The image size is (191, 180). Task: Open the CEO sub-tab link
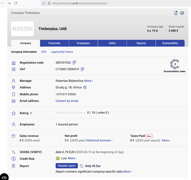pyautogui.click(x=44, y=52)
